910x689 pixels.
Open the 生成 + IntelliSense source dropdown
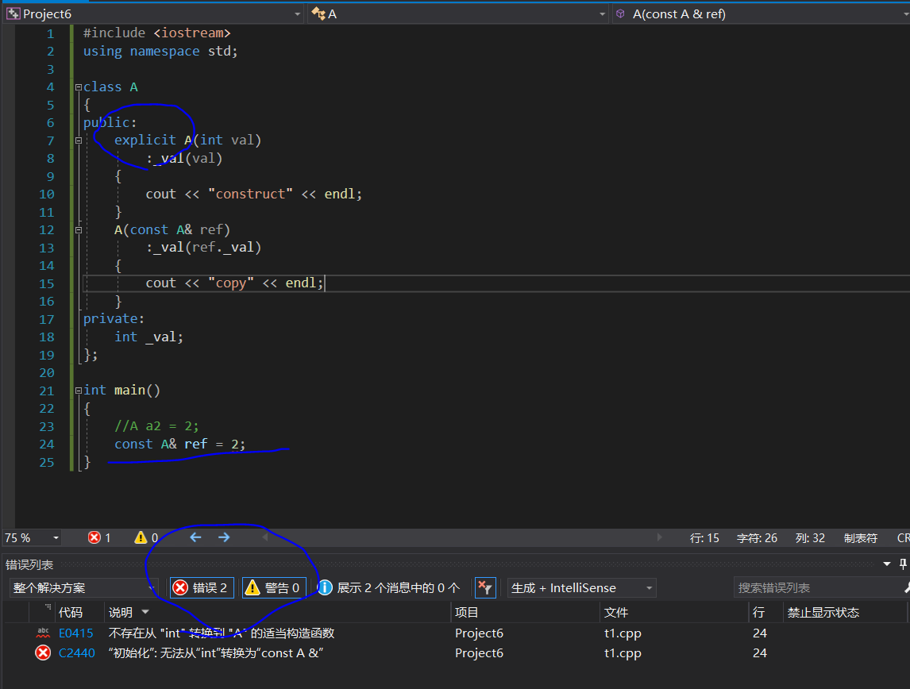pyautogui.click(x=581, y=588)
